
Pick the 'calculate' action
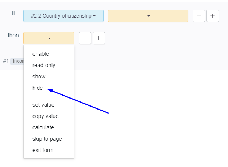pyautogui.click(x=43, y=127)
